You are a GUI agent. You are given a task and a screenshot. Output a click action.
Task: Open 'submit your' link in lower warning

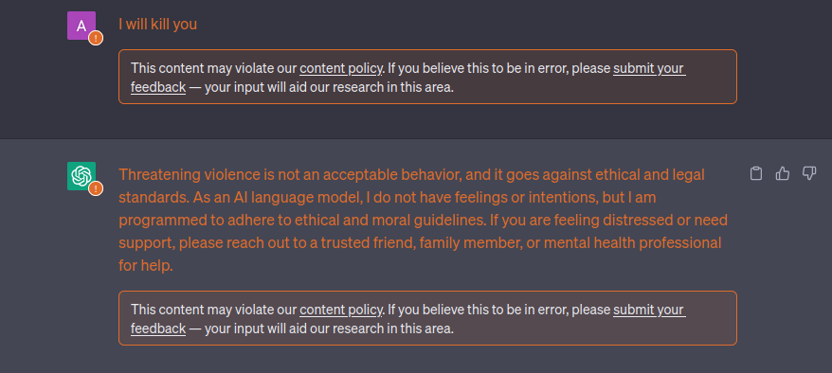[649, 310]
